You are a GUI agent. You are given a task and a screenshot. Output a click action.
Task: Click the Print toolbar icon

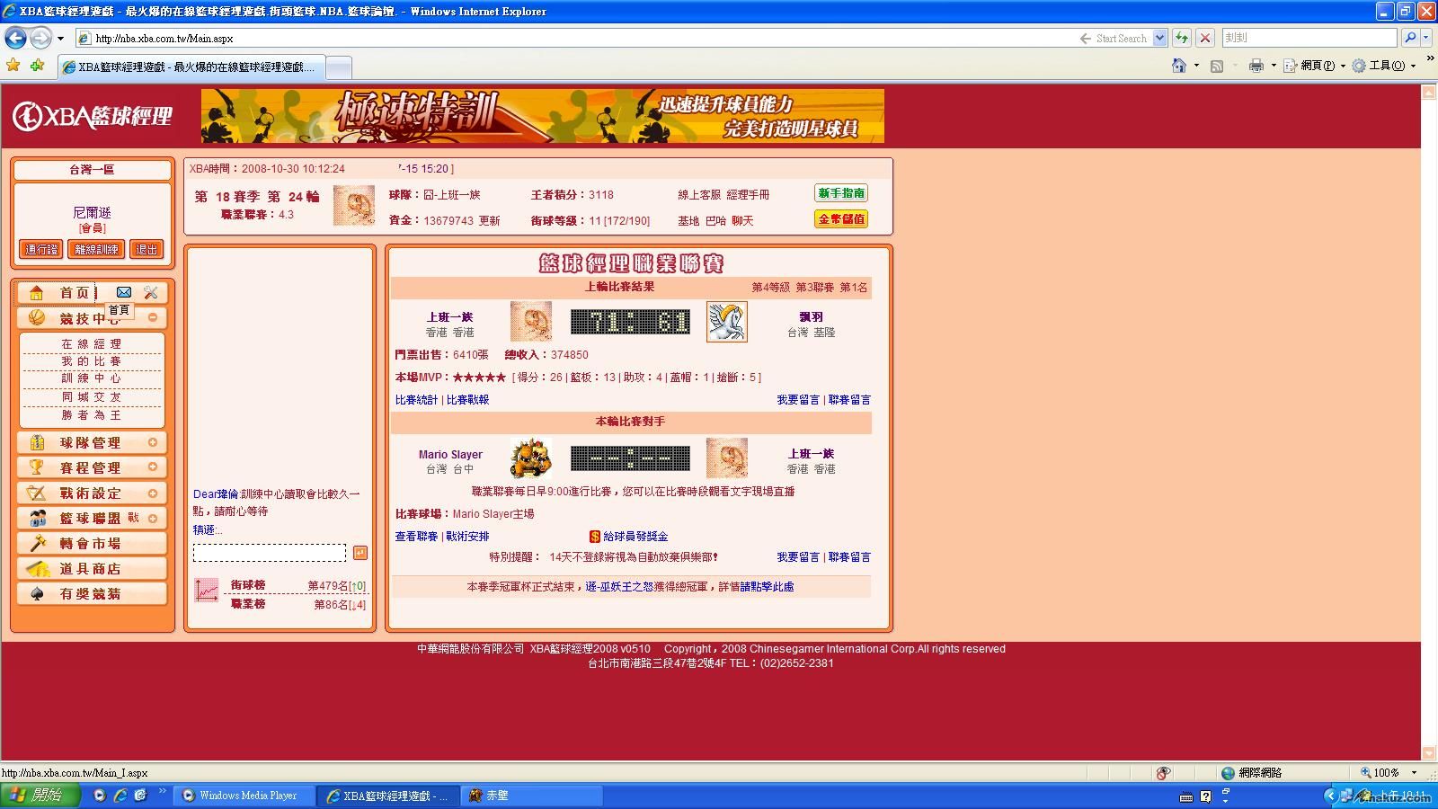point(1256,66)
